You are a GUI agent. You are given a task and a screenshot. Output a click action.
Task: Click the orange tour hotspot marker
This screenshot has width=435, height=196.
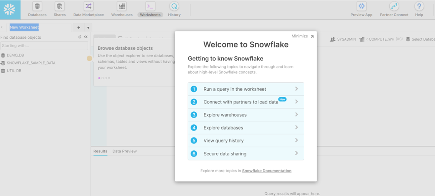(89, 59)
